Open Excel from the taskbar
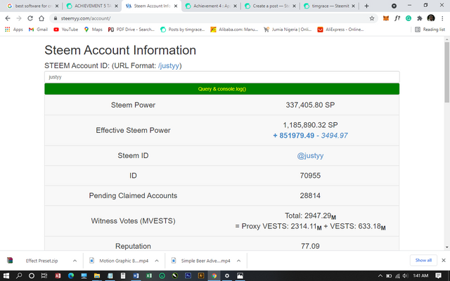This screenshot has width=450, height=281. point(149,275)
